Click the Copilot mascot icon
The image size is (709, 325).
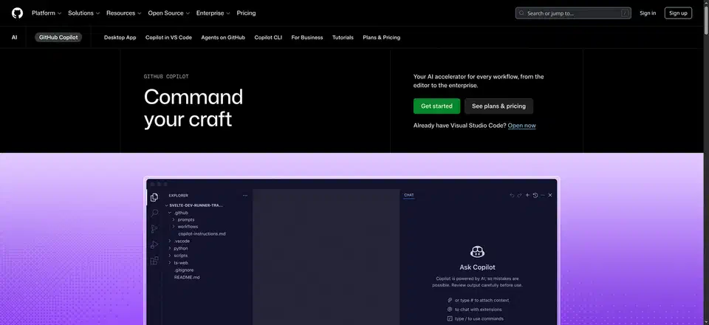tap(478, 251)
